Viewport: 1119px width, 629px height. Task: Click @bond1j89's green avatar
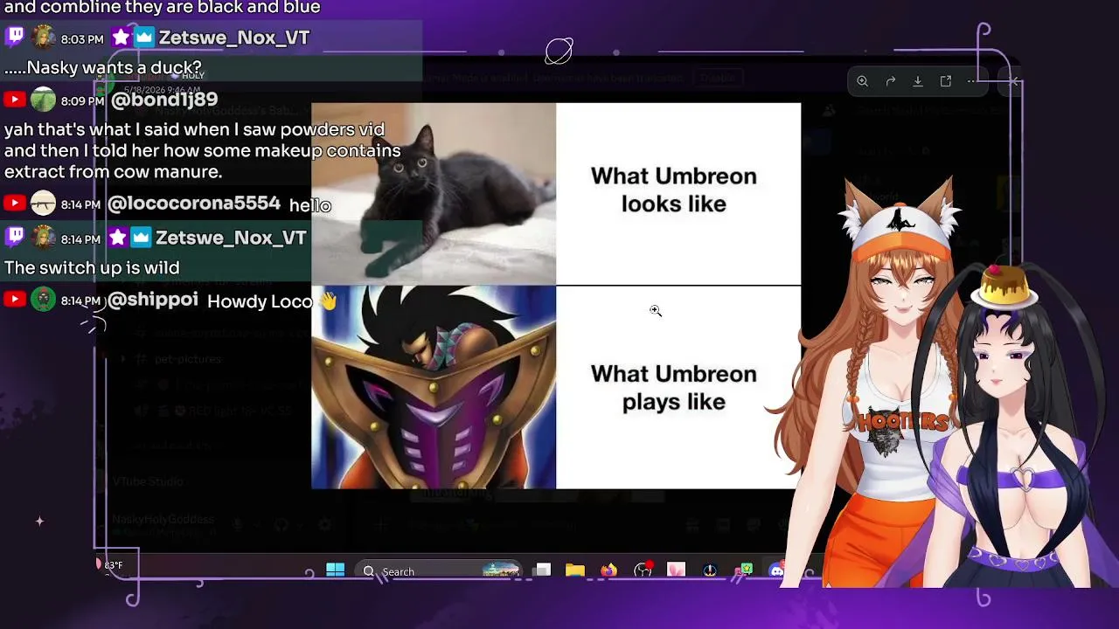pyautogui.click(x=43, y=100)
